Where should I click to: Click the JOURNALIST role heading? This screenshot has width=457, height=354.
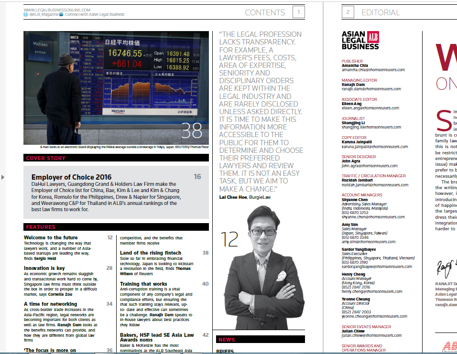pyautogui.click(x=353, y=118)
